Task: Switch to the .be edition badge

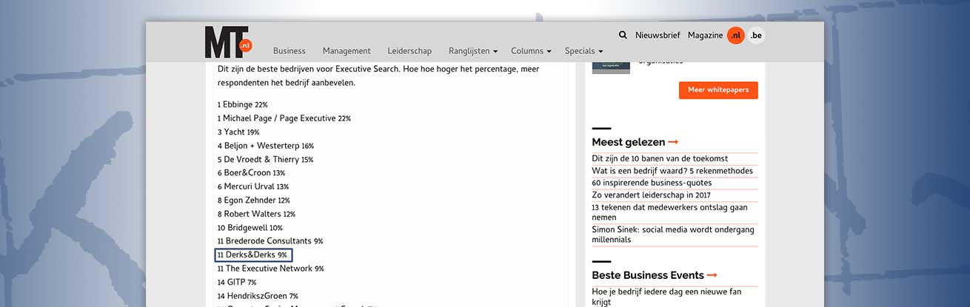Action: 756,35
